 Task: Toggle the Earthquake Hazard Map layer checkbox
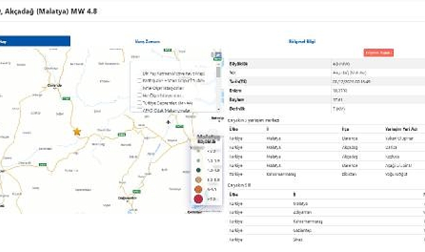(x=139, y=80)
